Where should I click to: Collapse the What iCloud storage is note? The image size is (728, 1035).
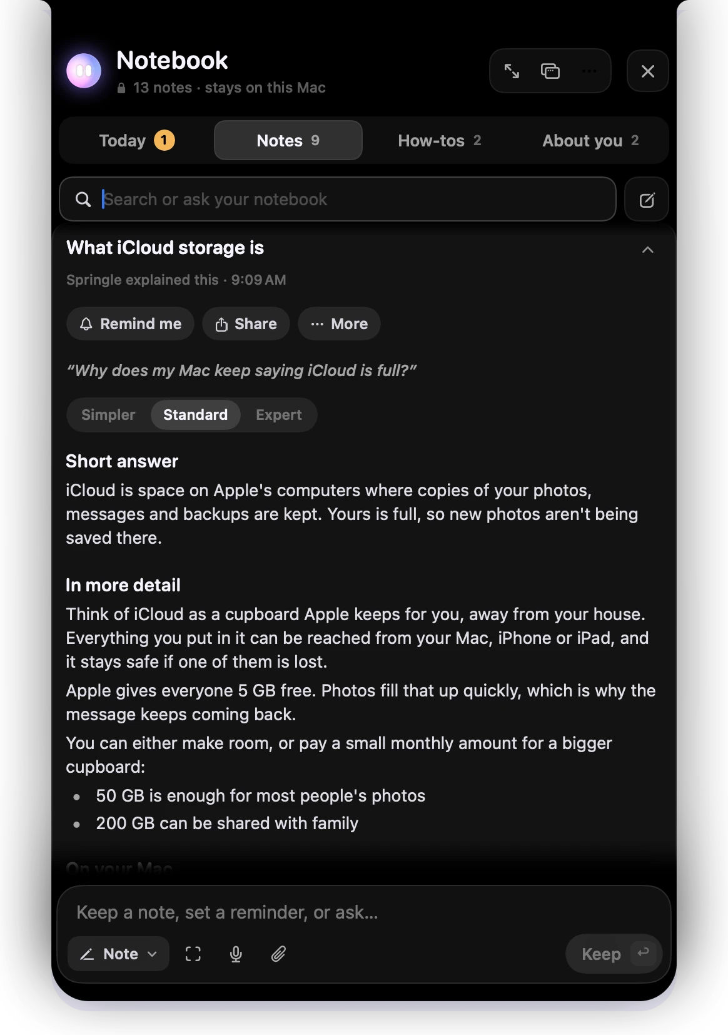648,250
